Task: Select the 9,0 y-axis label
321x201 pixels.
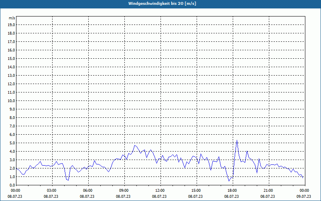Action: pyautogui.click(x=12, y=109)
